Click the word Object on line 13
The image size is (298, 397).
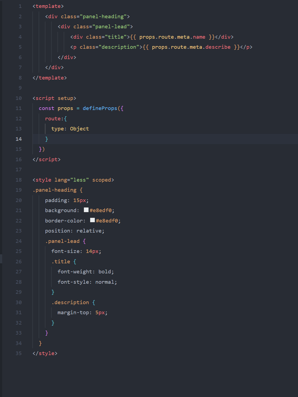tap(79, 129)
